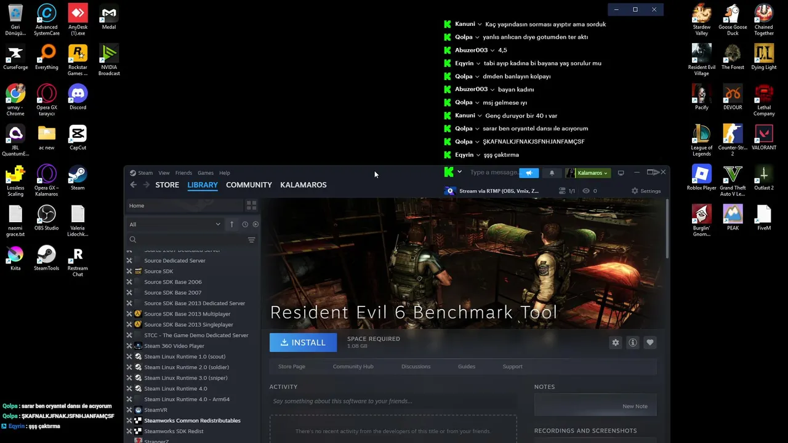Image resolution: width=788 pixels, height=443 pixels.
Task: Open Advanced SystemCare desktop shortcut
Action: tap(47, 20)
